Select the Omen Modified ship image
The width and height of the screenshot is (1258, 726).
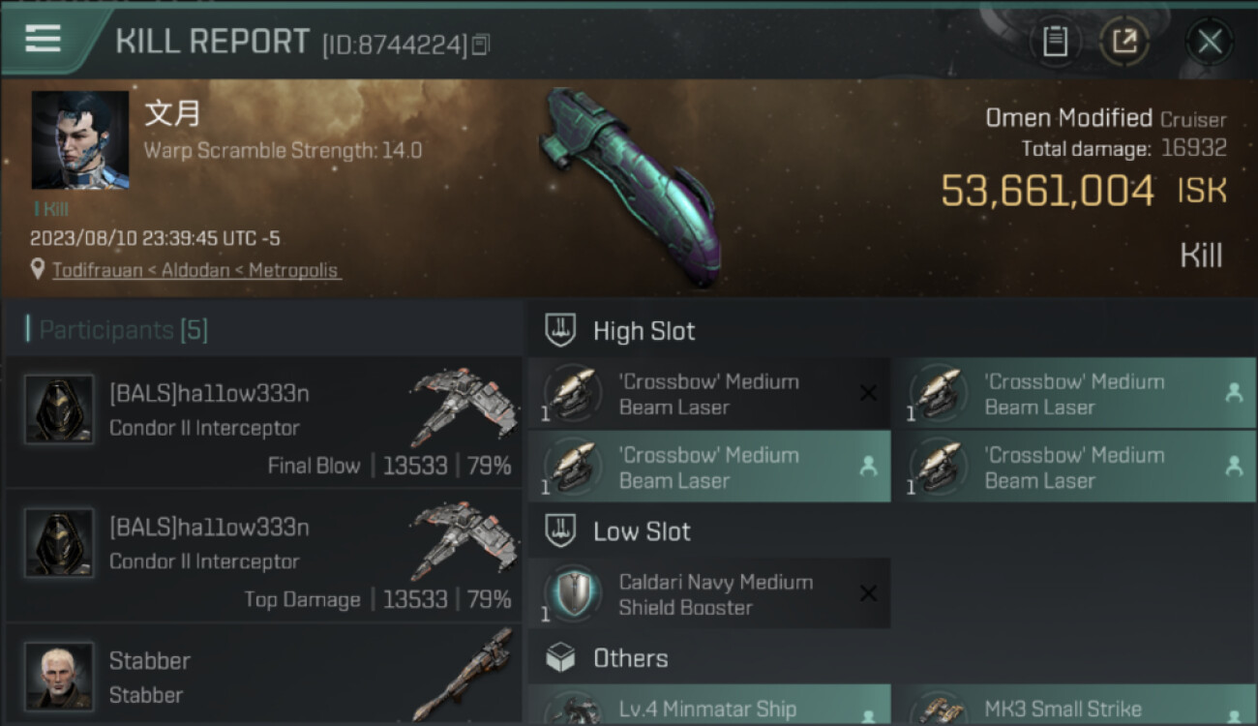631,186
